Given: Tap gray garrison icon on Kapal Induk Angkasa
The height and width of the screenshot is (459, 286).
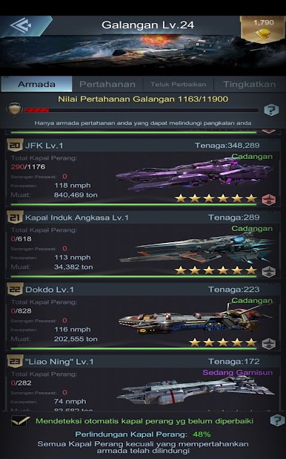Looking at the screenshot, I should [x=268, y=271].
